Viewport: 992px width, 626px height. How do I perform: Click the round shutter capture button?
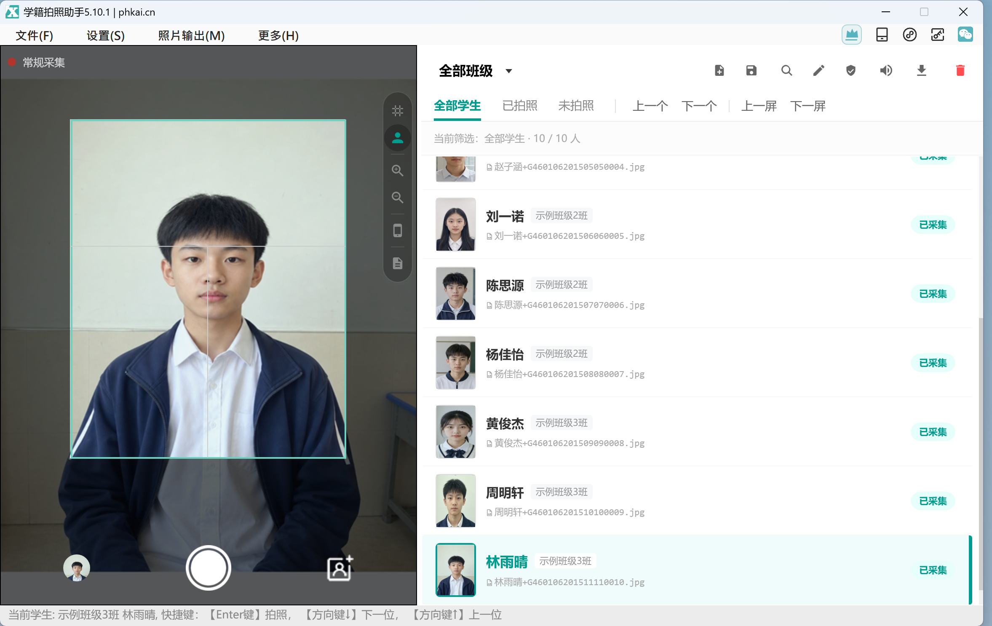click(x=208, y=568)
